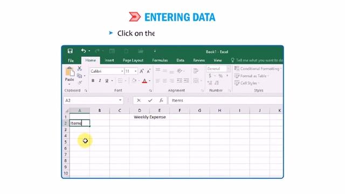Select the row 5 header
Image resolution: width=345 pixels, height=194 pixels.
tap(66, 142)
